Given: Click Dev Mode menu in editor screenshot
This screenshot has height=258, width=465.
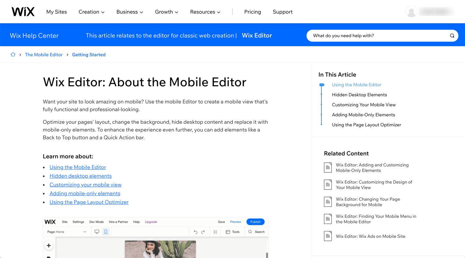Looking at the screenshot, I should [96, 222].
